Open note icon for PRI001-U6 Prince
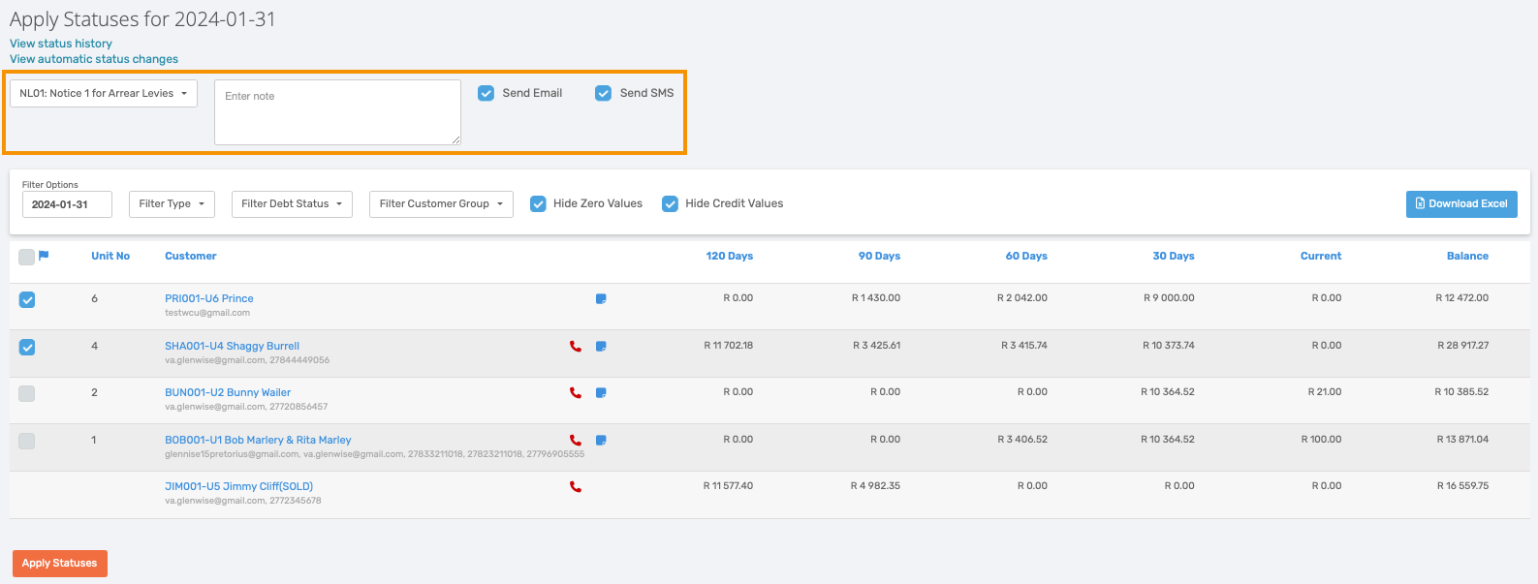1538x584 pixels. point(601,298)
